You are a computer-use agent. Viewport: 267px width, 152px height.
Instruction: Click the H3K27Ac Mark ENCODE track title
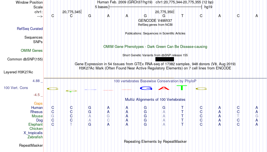[x=155, y=68]
